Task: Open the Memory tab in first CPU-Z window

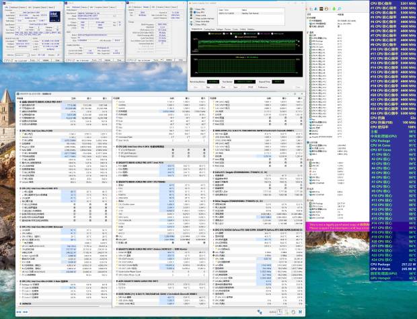Action: click(23, 7)
